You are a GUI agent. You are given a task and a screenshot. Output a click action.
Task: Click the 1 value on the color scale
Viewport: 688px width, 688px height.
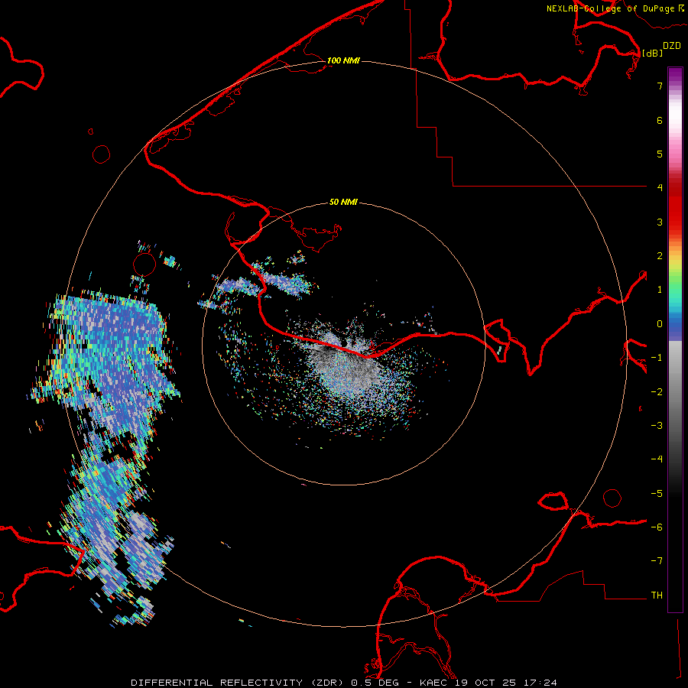point(660,290)
